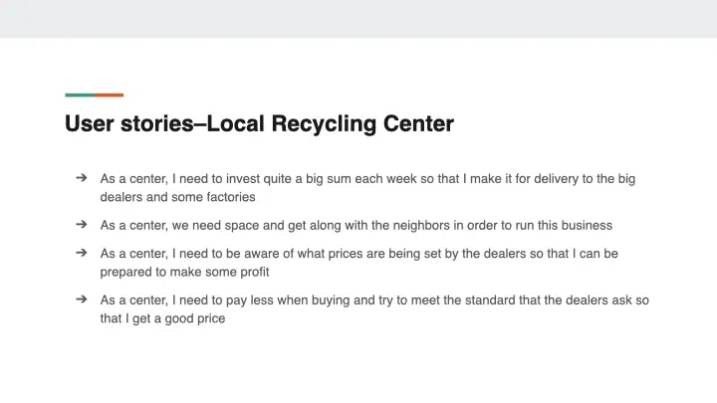
Task: Click the line starting "I need to invest"
Action: click(x=367, y=179)
